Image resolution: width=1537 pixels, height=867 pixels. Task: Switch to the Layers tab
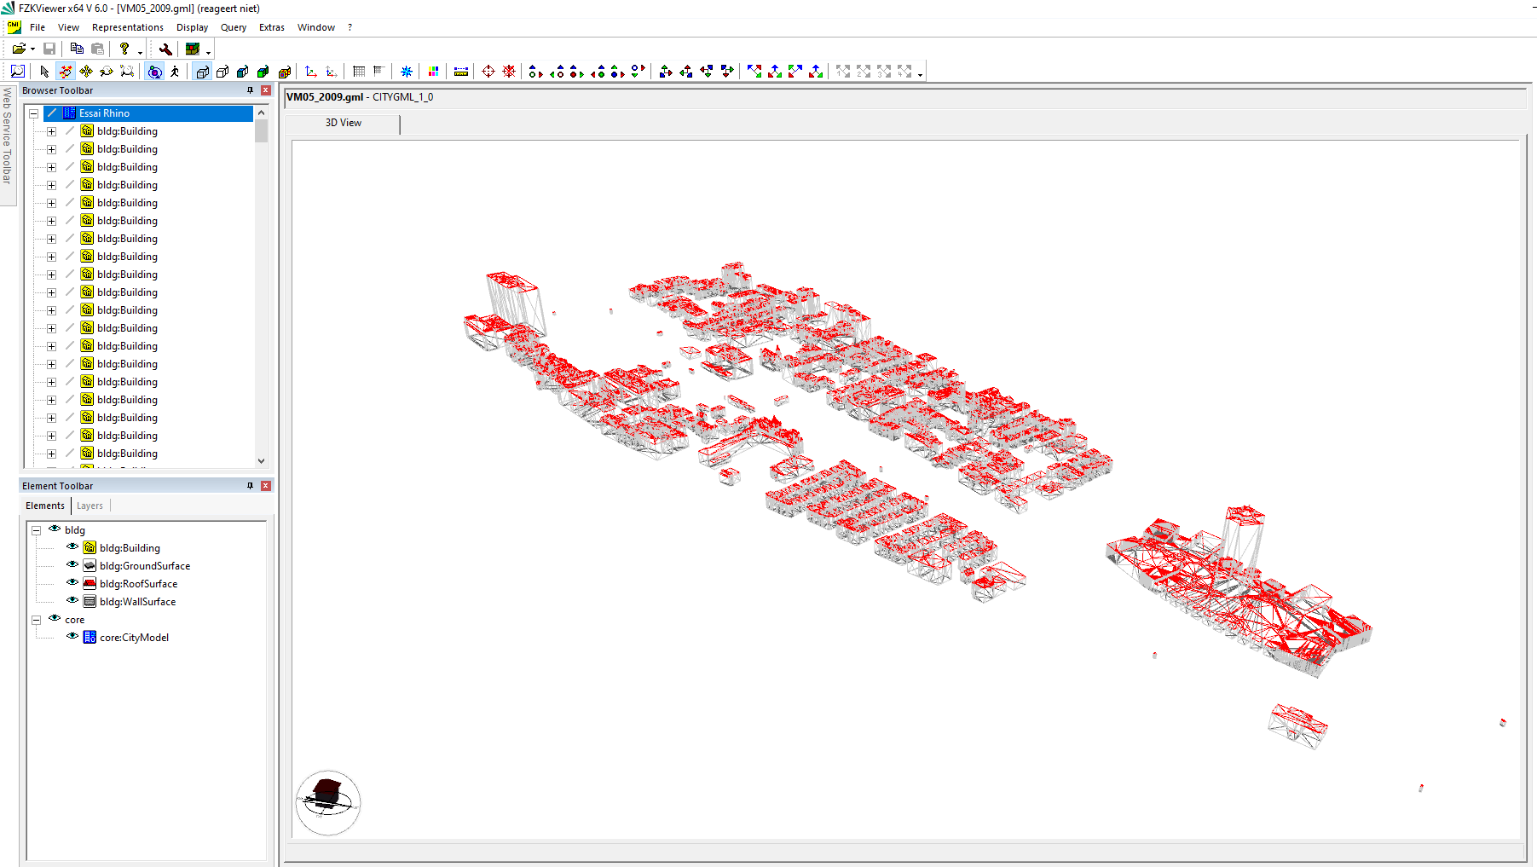pos(90,505)
